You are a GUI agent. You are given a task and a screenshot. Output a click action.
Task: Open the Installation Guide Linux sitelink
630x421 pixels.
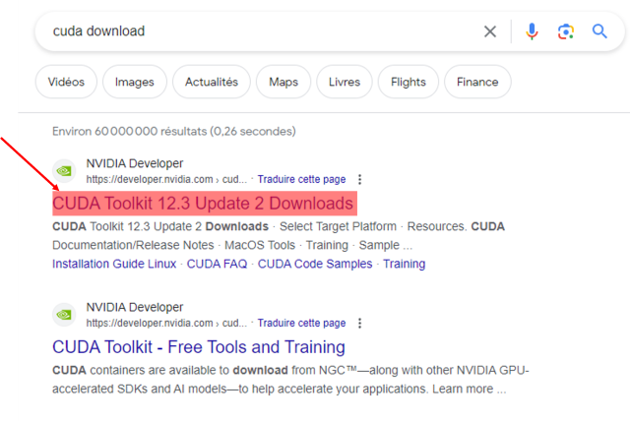point(114,264)
